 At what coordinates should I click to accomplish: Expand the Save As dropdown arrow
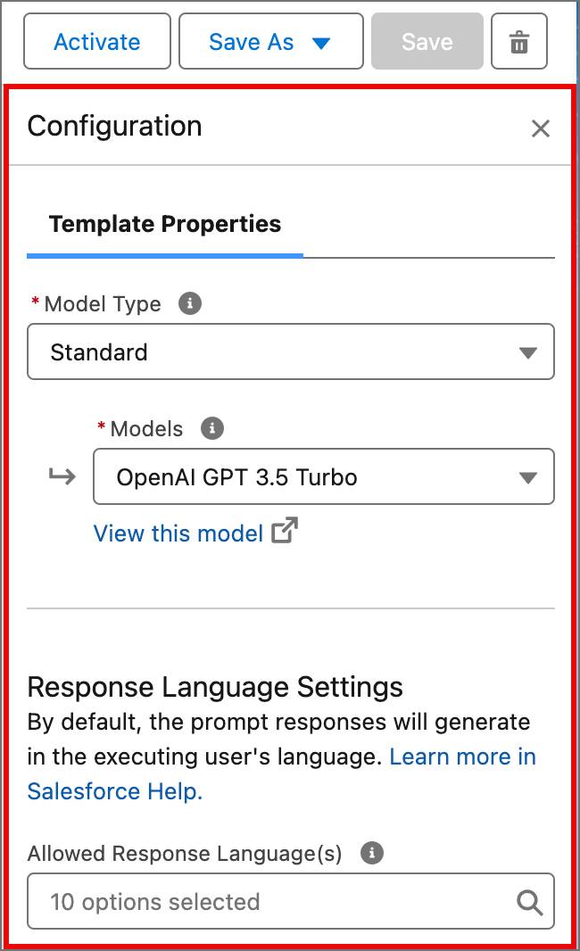(x=321, y=41)
